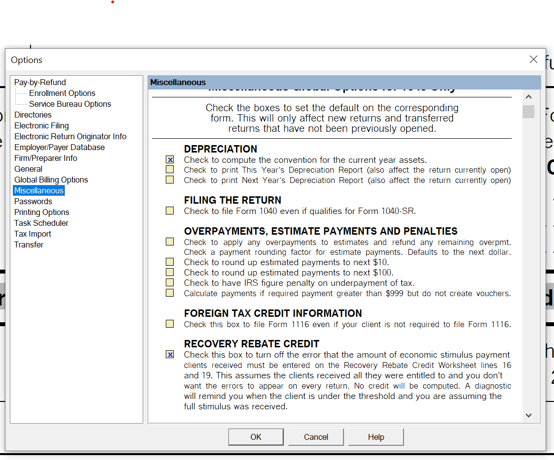Check round up estimated payments to next $10
The image size is (554, 460).
tap(169, 262)
